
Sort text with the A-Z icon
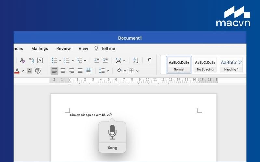136,60
